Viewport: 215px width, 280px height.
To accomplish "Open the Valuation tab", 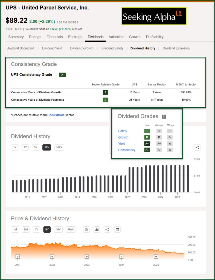I will coord(116,37).
